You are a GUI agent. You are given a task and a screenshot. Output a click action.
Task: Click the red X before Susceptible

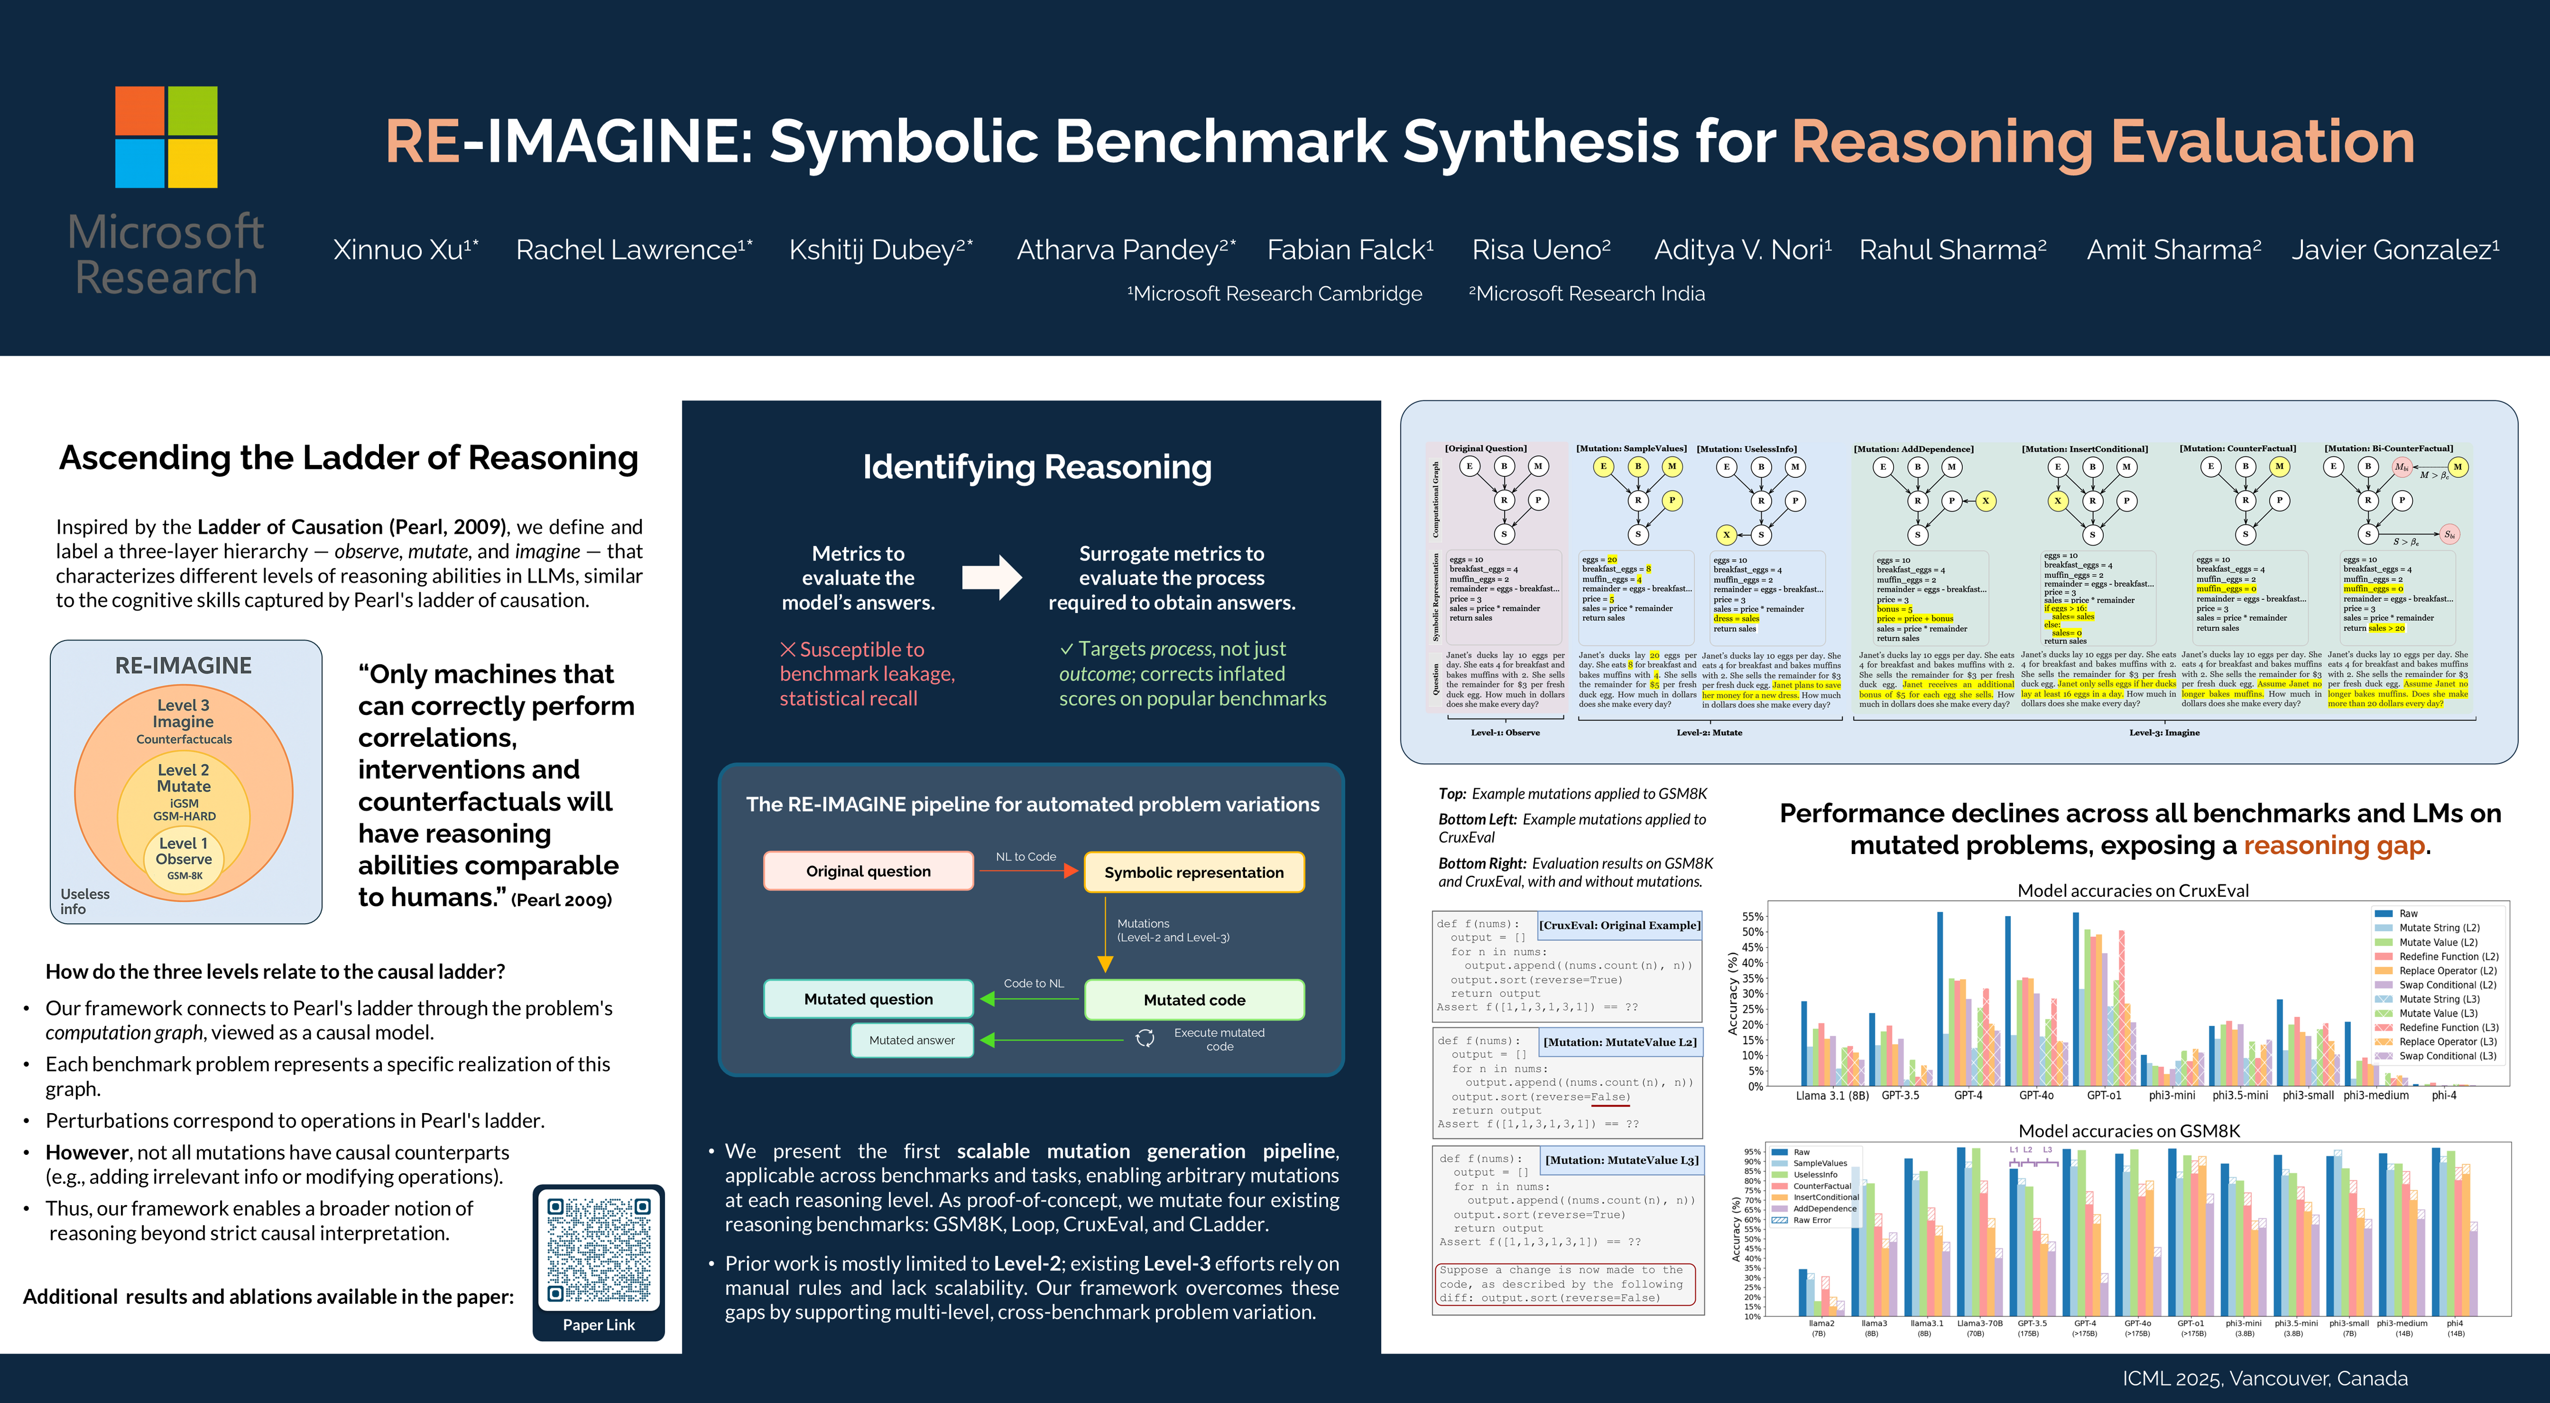788,650
